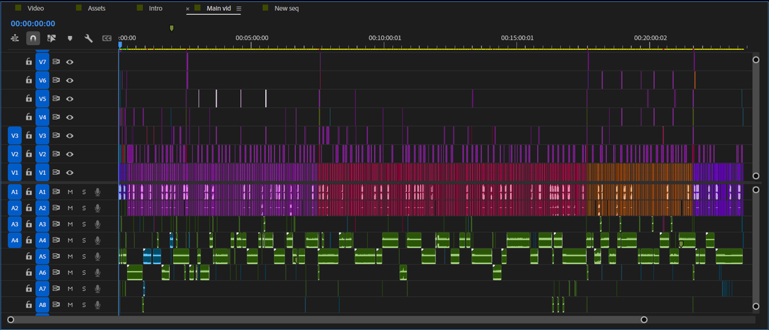Viewport: 769px width, 330px height.
Task: Toggle V5 track targeting button
Action: pos(42,99)
